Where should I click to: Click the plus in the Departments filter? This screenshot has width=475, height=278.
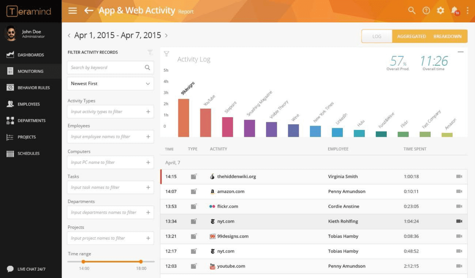[148, 213]
